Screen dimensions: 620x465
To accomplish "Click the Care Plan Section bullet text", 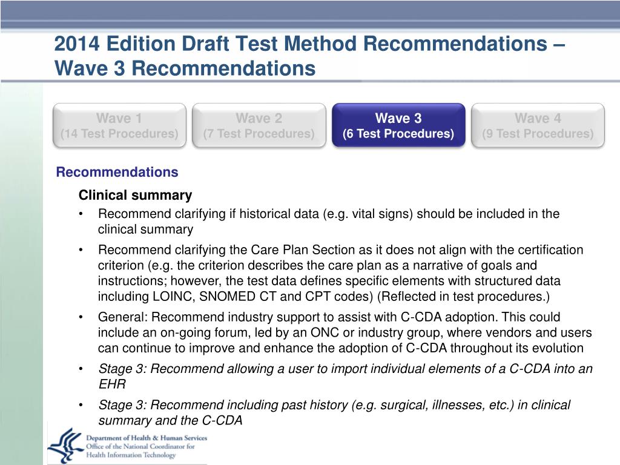I will click(340, 273).
